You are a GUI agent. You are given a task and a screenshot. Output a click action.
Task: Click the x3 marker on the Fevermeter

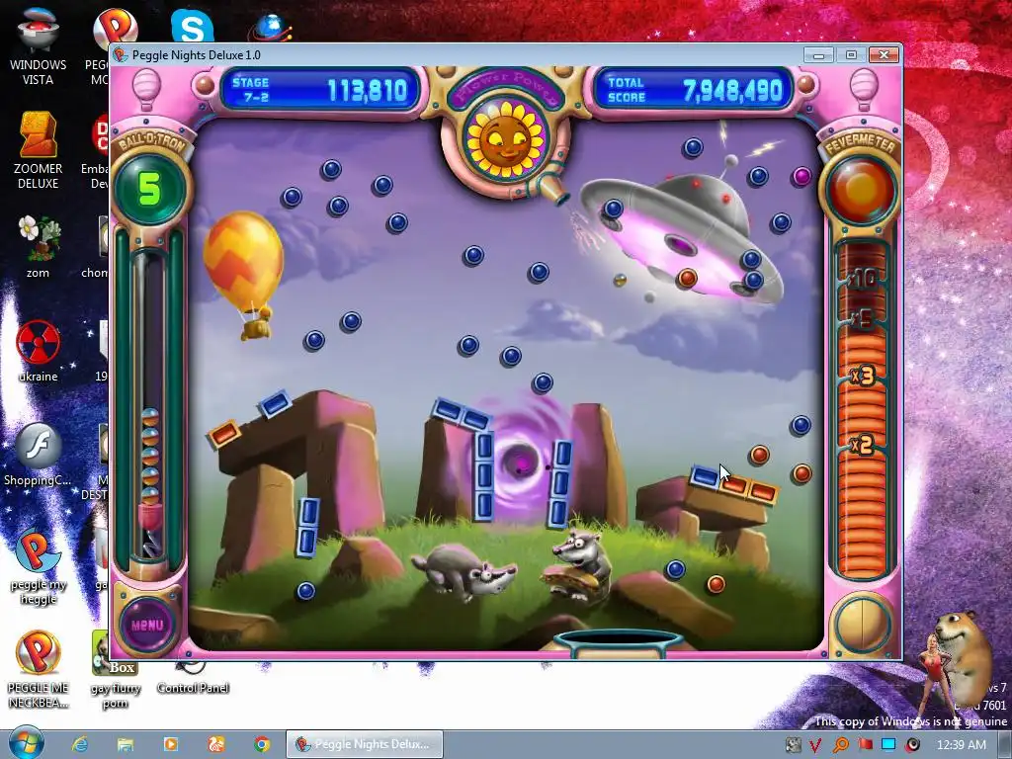(x=862, y=376)
